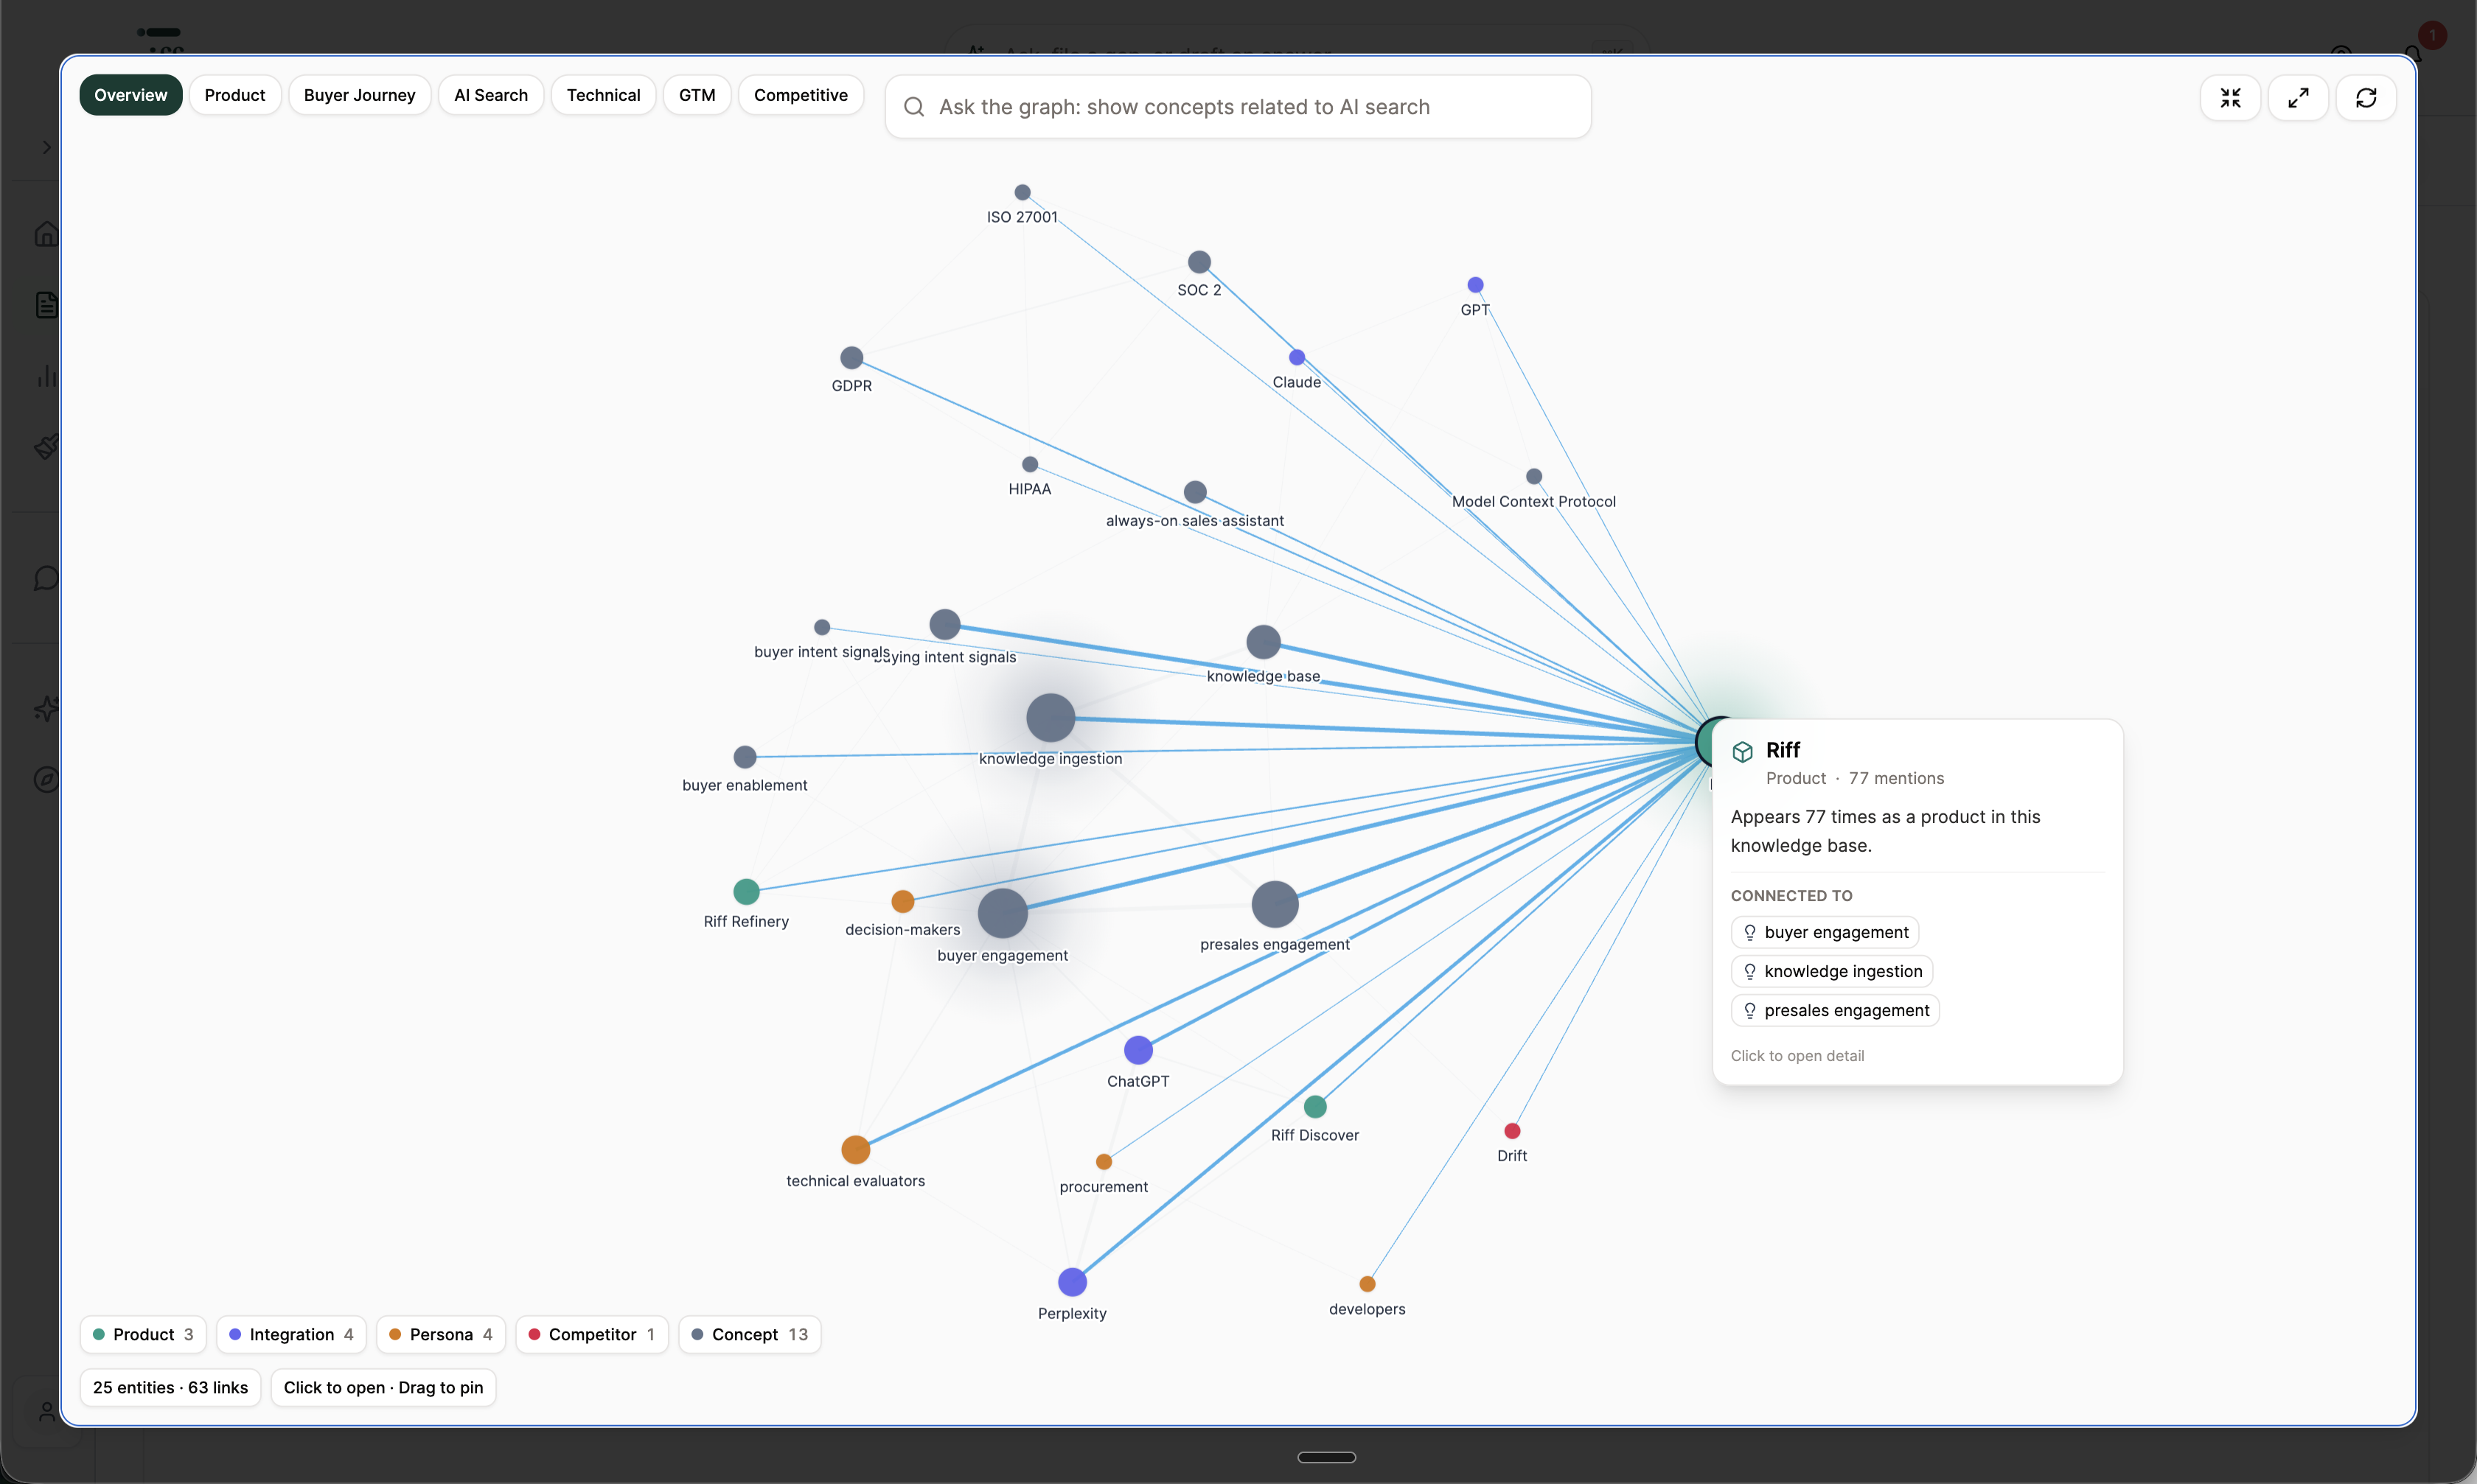Open knowledge ingestion chip in Connected To
The image size is (2477, 1484).
click(x=1832, y=971)
